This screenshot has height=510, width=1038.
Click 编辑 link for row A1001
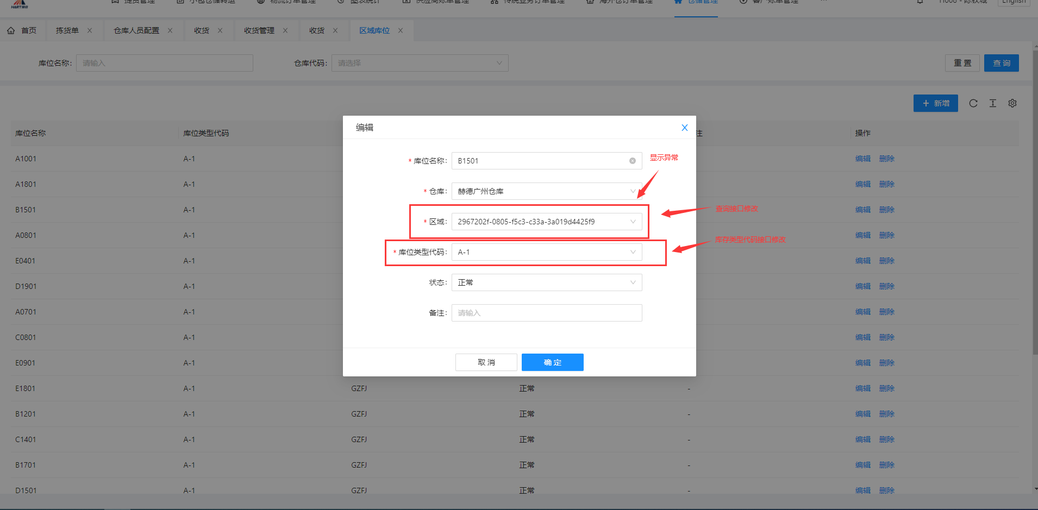click(862, 159)
